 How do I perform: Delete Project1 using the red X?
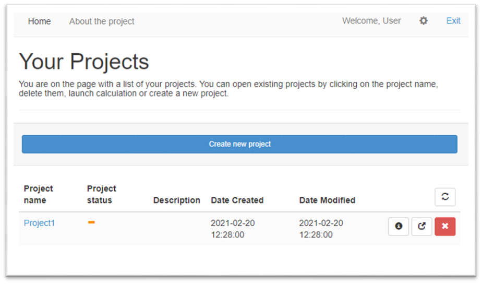point(445,227)
